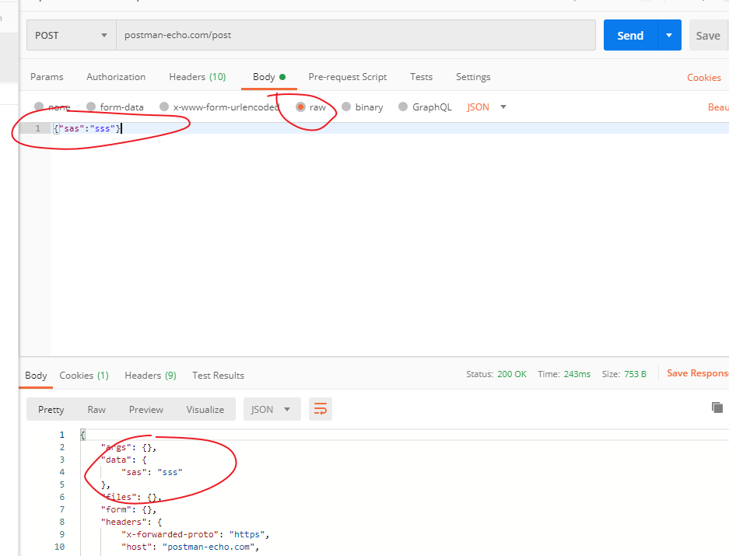Click the blue Send button
Image resolution: width=729 pixels, height=556 pixels.
pyautogui.click(x=630, y=35)
